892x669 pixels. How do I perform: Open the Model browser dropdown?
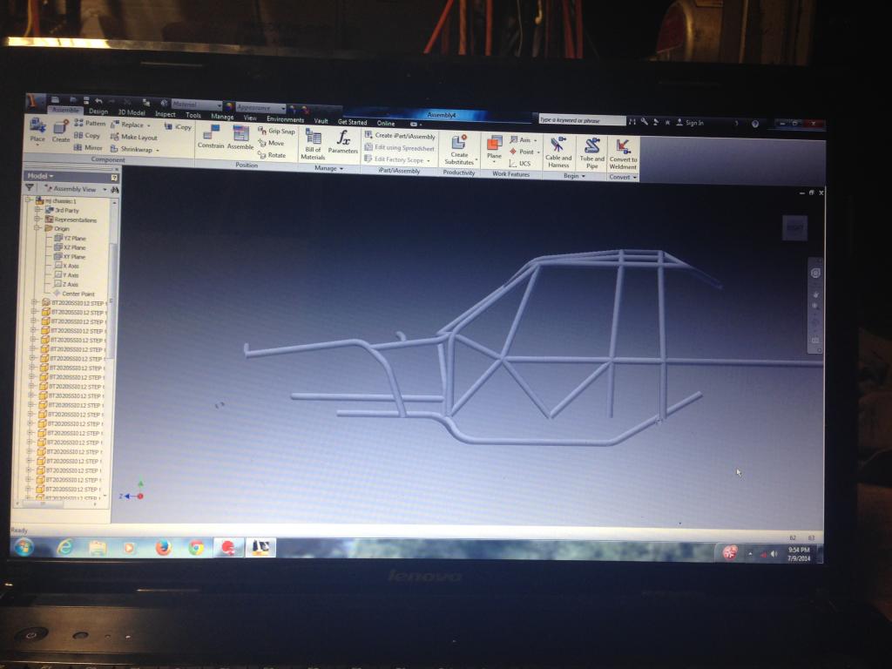click(40, 176)
